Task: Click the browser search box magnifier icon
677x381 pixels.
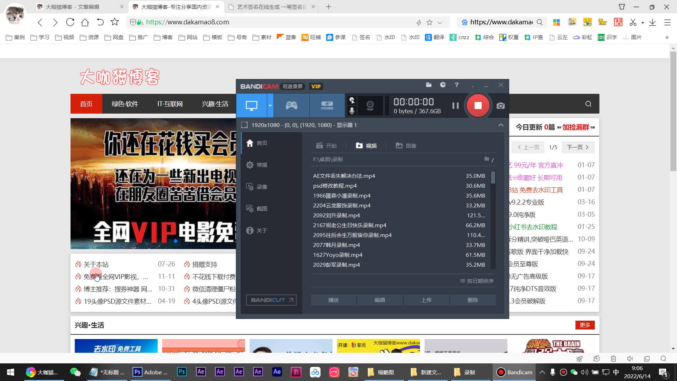Action: (539, 22)
